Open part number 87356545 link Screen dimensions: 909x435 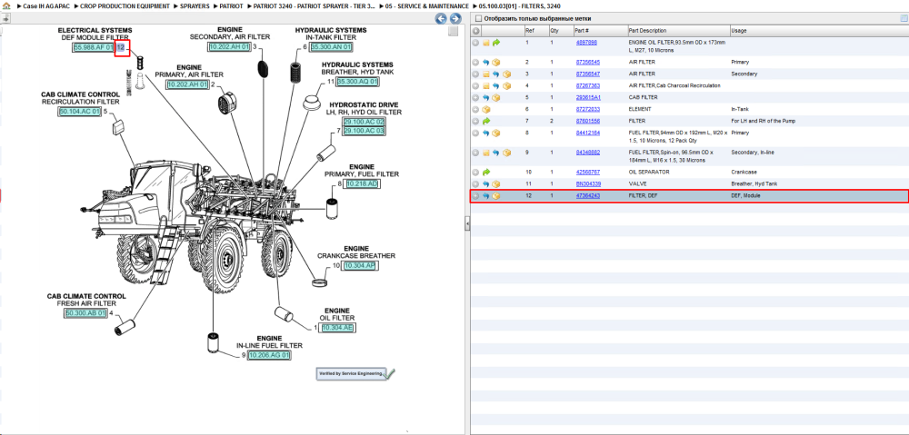[x=587, y=62]
